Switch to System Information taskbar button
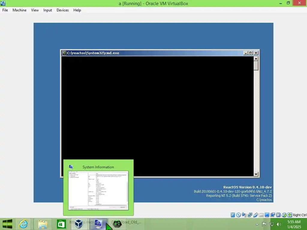 coord(98,224)
